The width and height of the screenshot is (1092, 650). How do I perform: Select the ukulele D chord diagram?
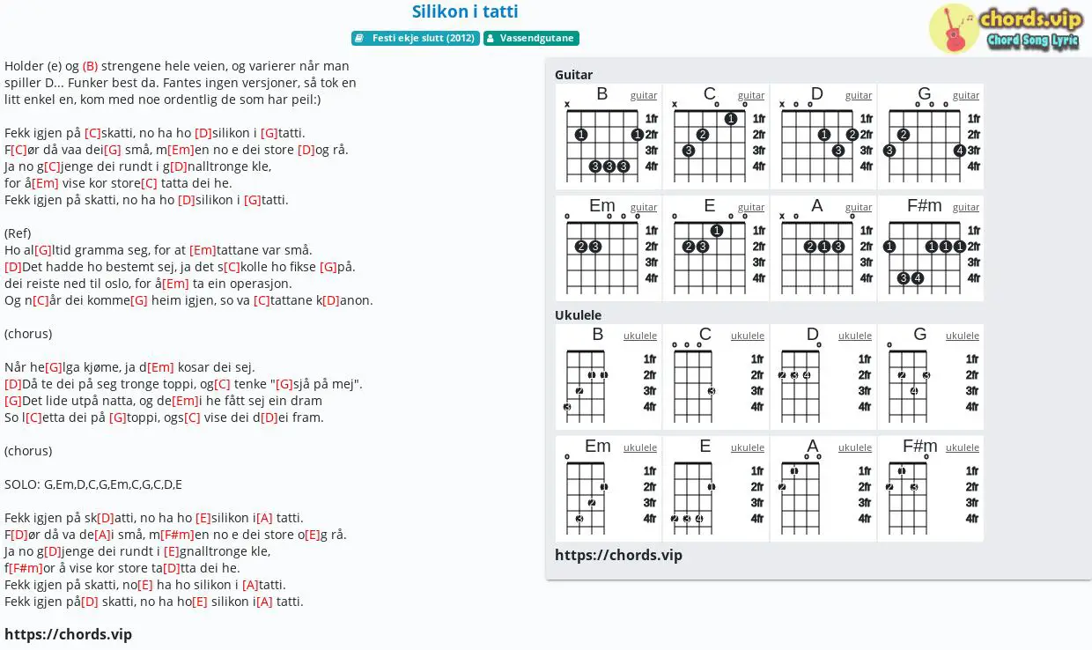coord(823,377)
